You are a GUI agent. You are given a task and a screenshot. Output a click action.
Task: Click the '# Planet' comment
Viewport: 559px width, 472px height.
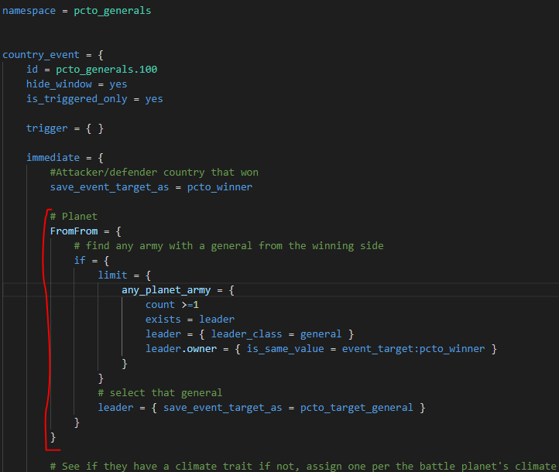pos(74,217)
